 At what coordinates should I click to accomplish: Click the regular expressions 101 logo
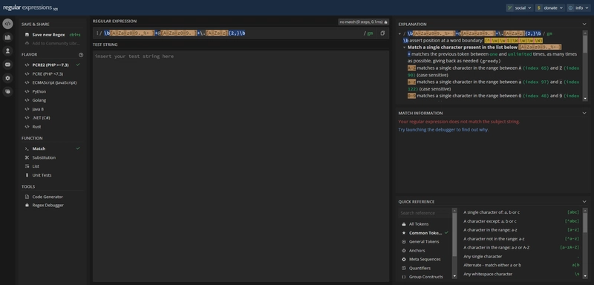click(30, 7)
